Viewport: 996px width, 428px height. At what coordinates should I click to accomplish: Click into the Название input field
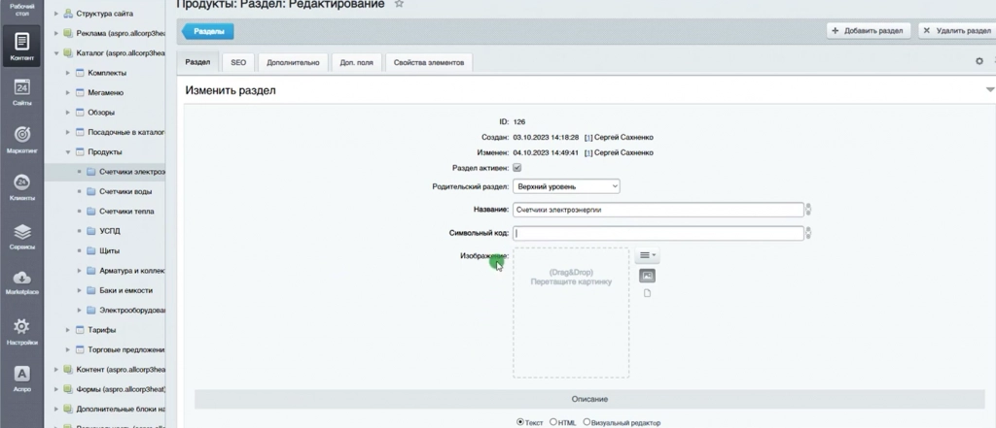pos(658,210)
